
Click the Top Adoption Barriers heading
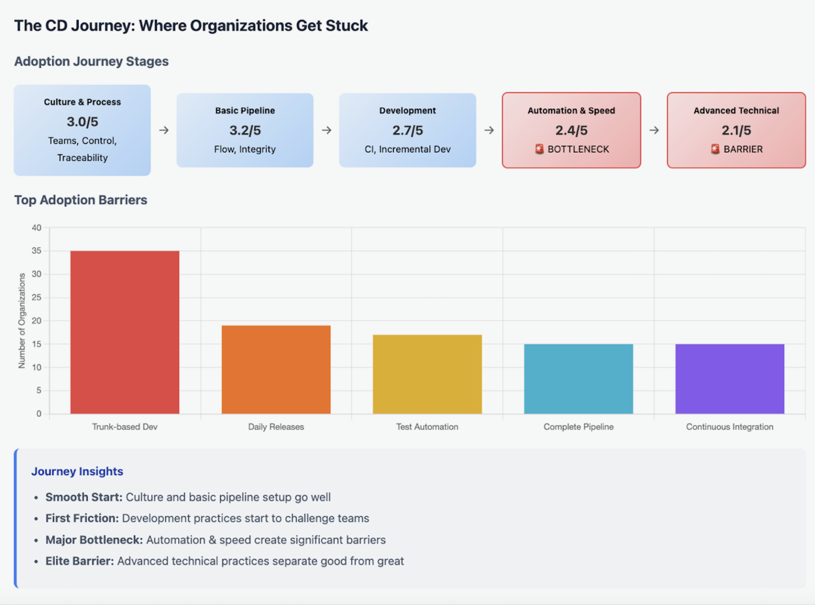(81, 200)
